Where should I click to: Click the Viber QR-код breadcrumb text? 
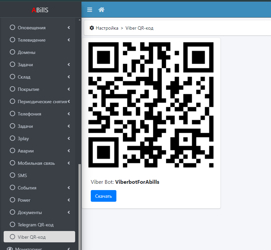coord(139,28)
